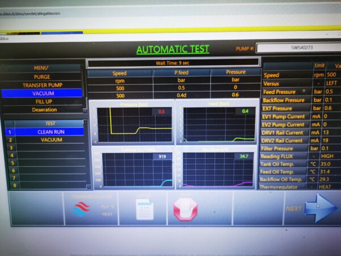Image resolution: width=341 pixels, height=256 pixels.
Task: Select test step 1 CLEAN RUN
Action: point(51,131)
